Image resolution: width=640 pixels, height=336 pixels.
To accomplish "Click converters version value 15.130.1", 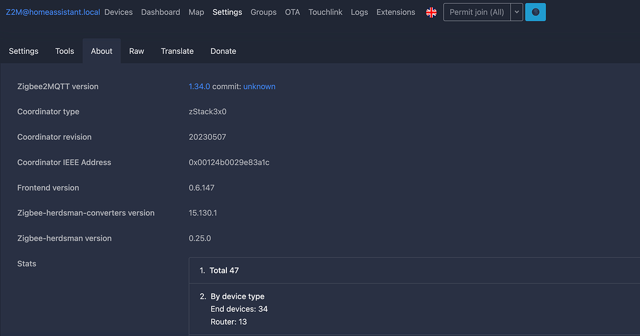I will pyautogui.click(x=203, y=213).
